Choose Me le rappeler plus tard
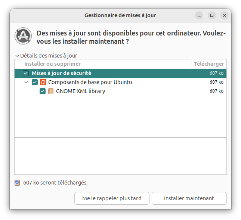241x220 pixels. click(112, 198)
